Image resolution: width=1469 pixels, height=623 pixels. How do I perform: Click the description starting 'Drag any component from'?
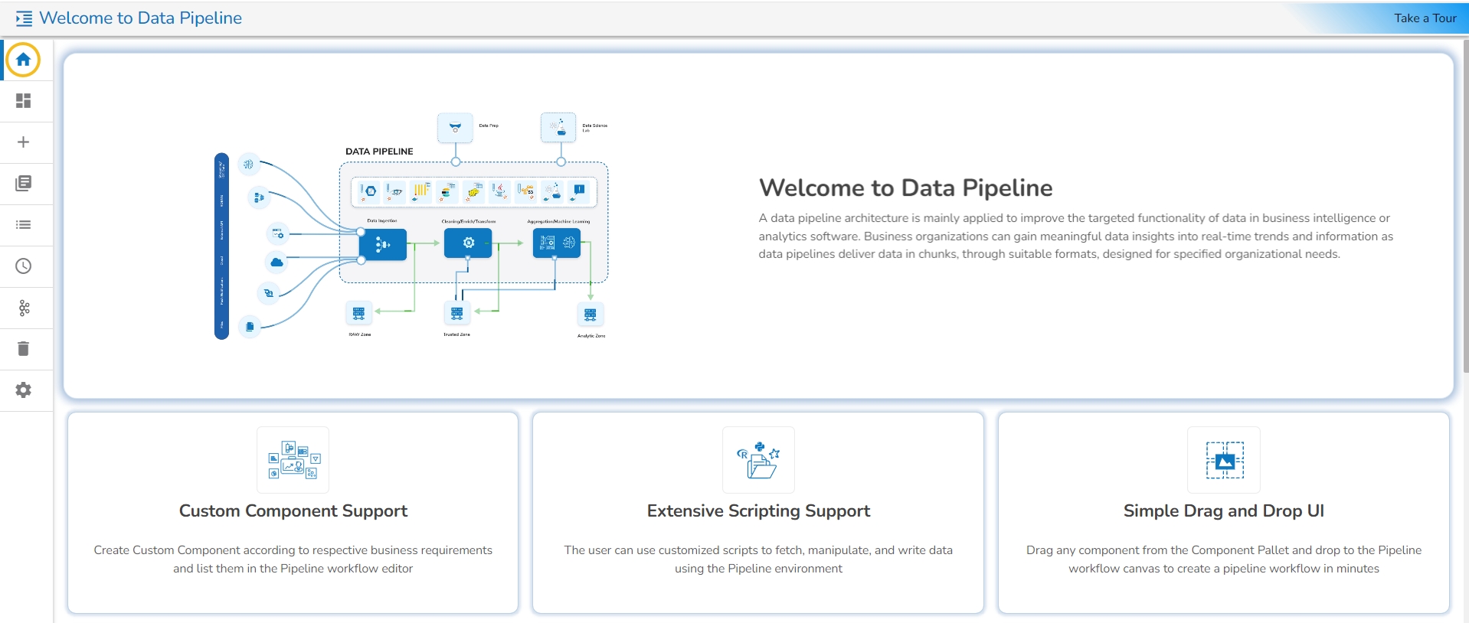(1224, 559)
